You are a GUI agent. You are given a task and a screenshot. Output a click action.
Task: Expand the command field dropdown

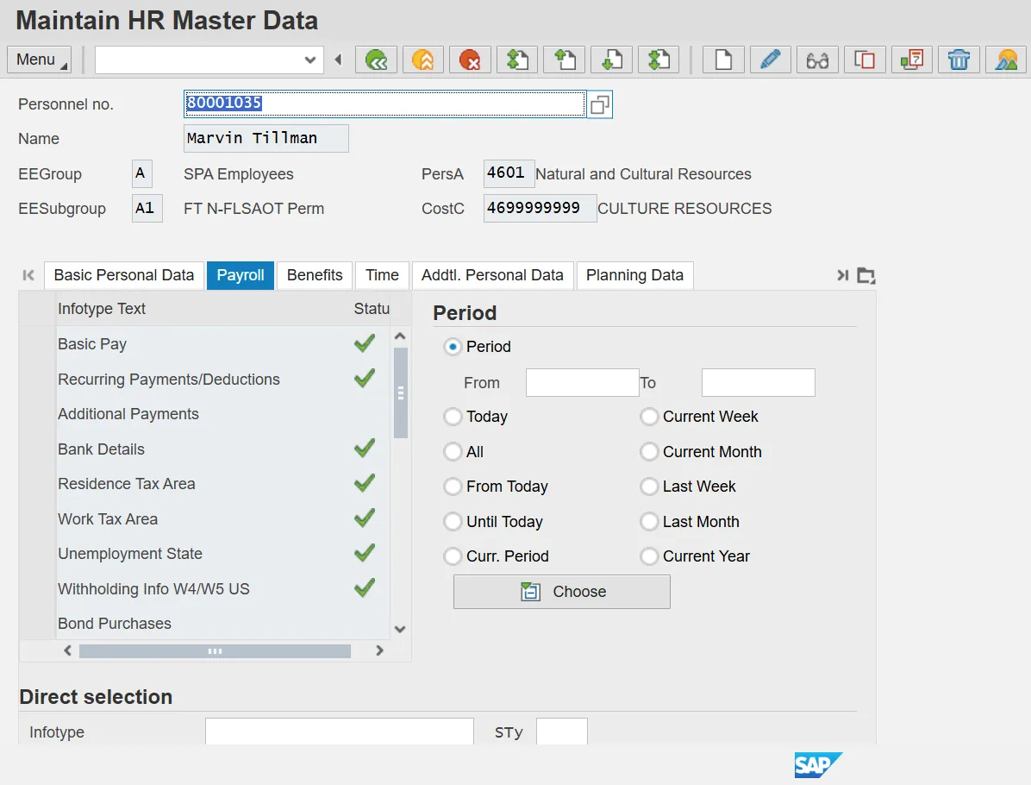(310, 60)
